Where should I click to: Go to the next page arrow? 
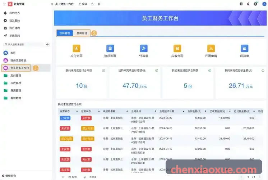click(x=260, y=177)
